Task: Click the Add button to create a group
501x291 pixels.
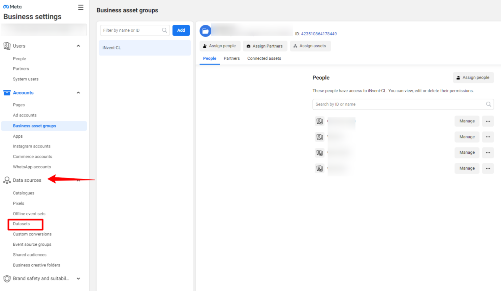Action: click(181, 30)
